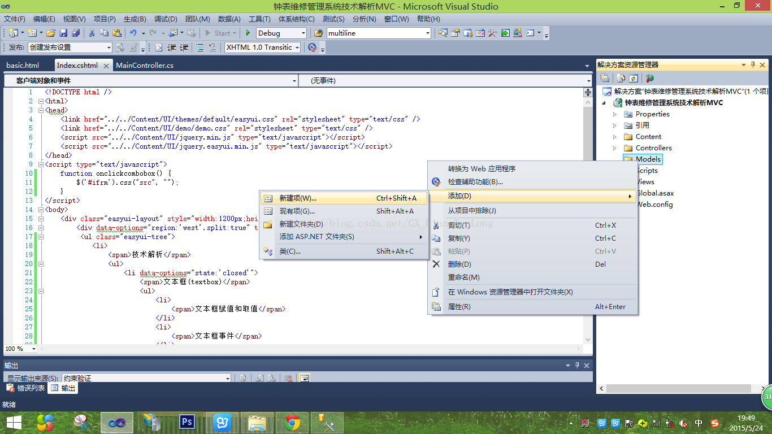This screenshot has height=434, width=772.
Task: Click the Decrease Indent icon
Action: click(x=171, y=47)
